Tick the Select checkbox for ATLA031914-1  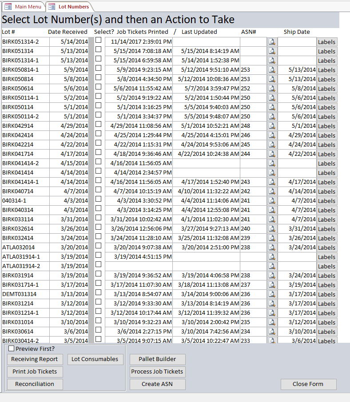coord(98,255)
